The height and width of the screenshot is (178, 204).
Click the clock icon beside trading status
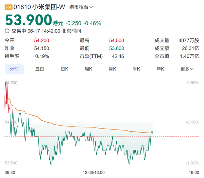tap(7, 31)
